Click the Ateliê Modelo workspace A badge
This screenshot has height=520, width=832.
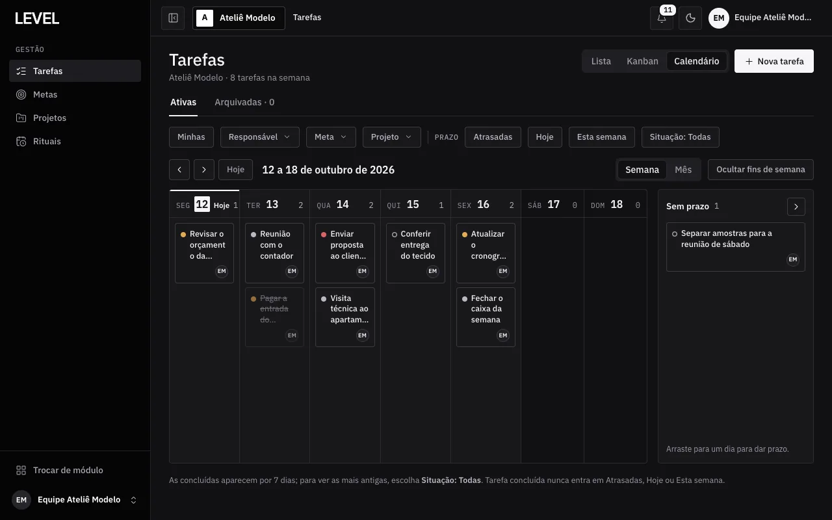pyautogui.click(x=205, y=18)
